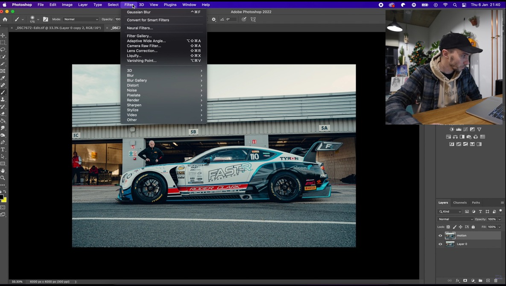Click Convert for Smart Filters

[148, 20]
